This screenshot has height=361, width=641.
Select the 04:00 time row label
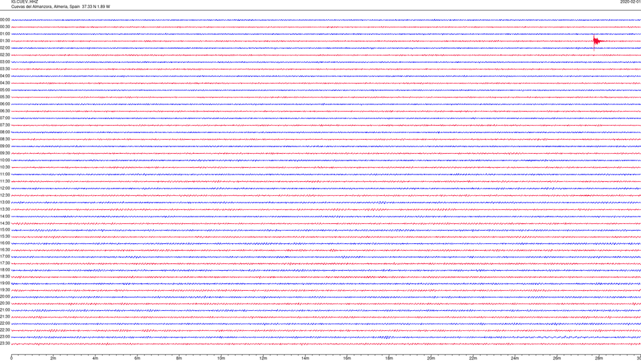tap(5, 76)
